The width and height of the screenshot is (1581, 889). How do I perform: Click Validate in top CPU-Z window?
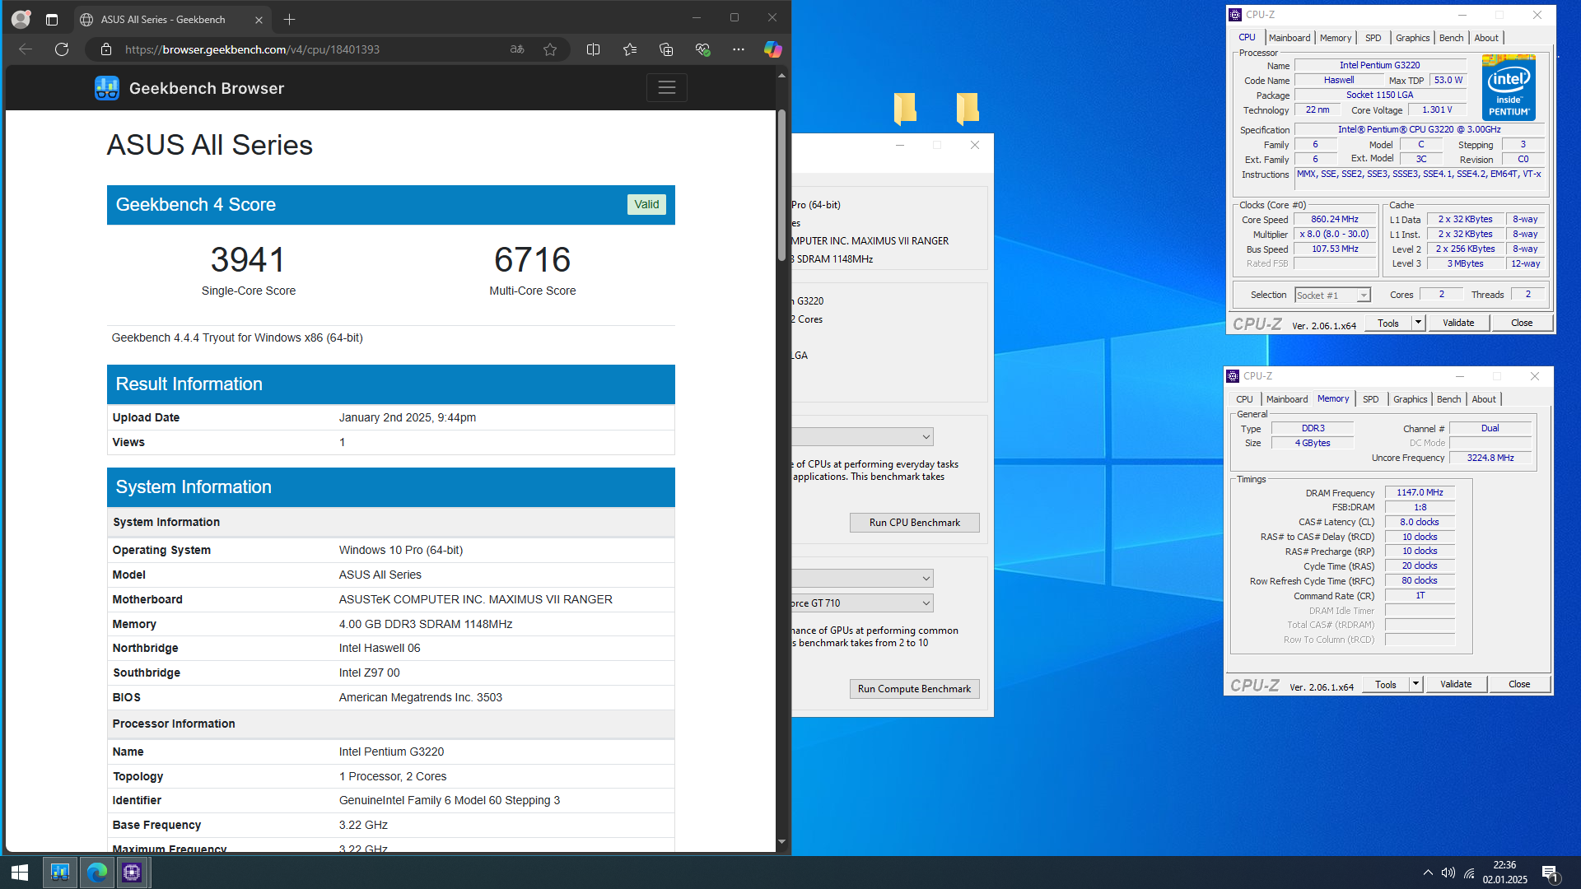tap(1457, 323)
